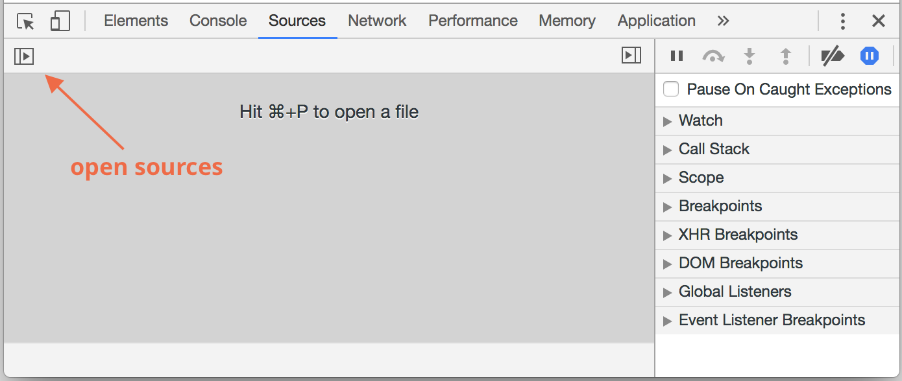Step into next function call

[x=750, y=56]
